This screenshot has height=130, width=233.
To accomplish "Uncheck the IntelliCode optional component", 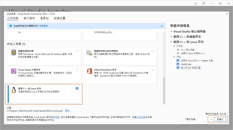I will click(x=178, y=64).
